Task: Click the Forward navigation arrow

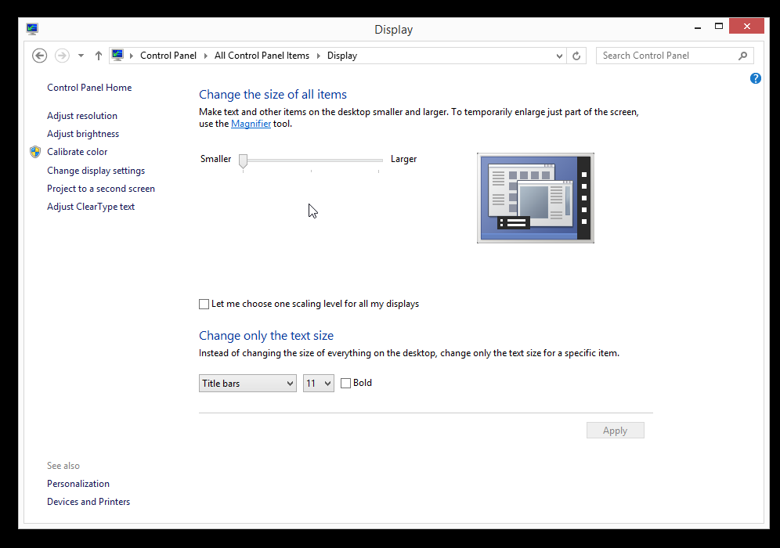Action: tap(62, 56)
